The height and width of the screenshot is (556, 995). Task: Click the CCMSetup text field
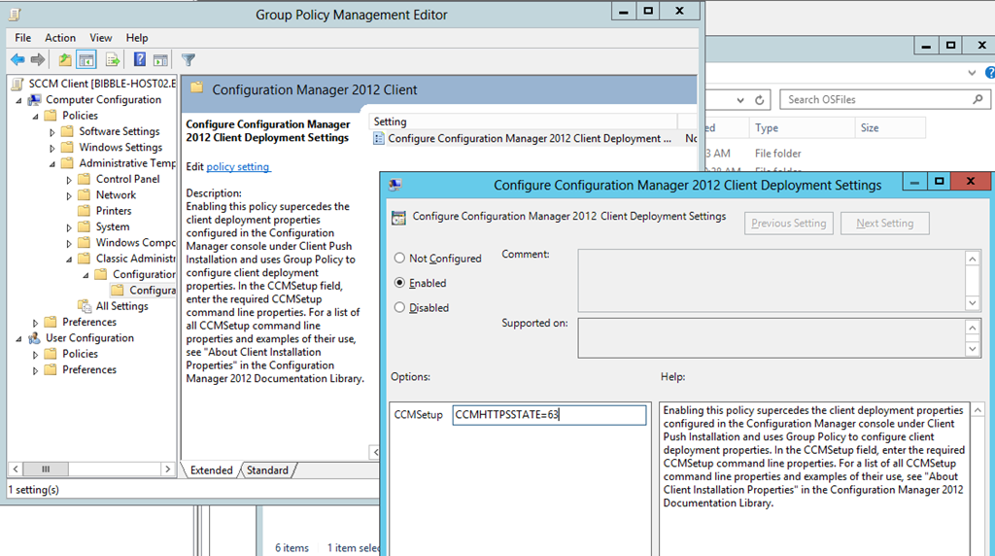(549, 415)
